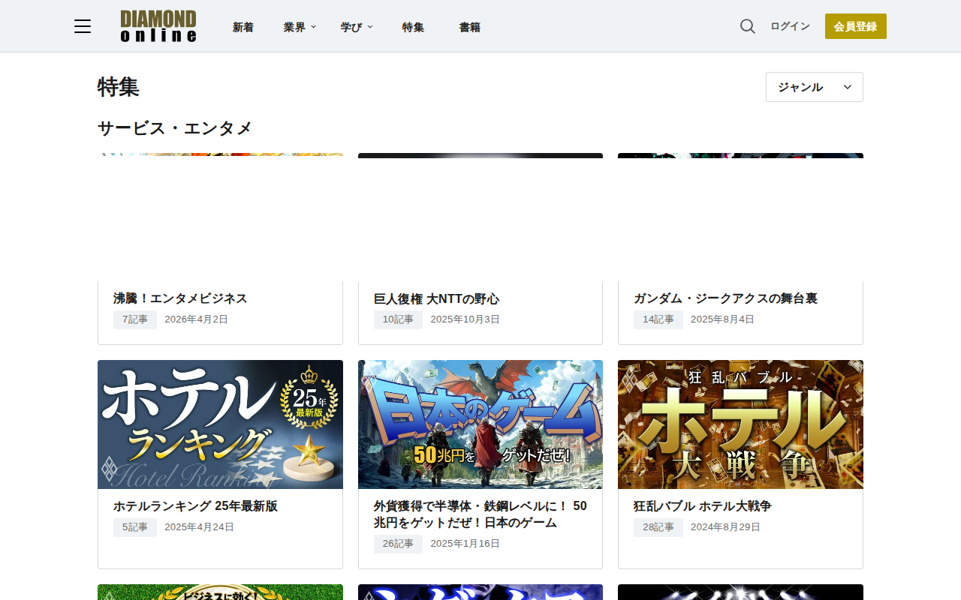
Task: Click the date 2025年8月4日
Action: (722, 319)
